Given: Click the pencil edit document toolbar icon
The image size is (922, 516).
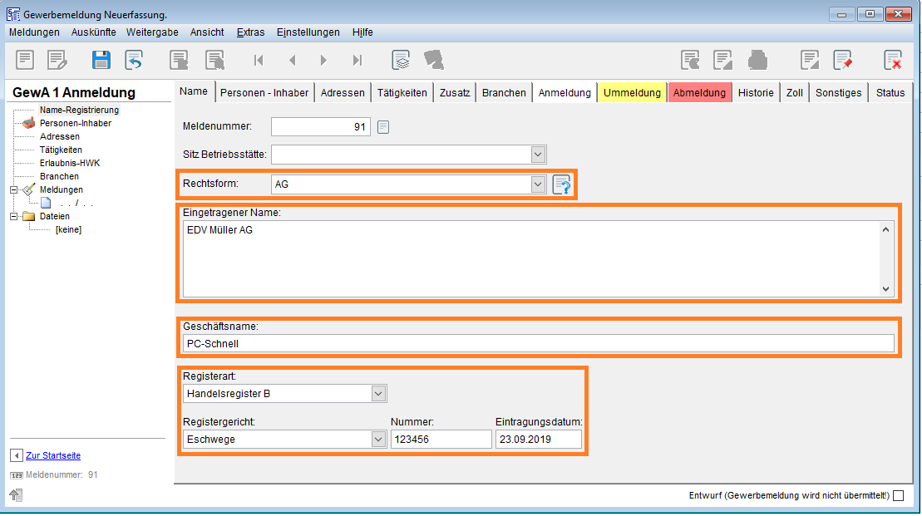Looking at the screenshot, I should click(x=57, y=60).
